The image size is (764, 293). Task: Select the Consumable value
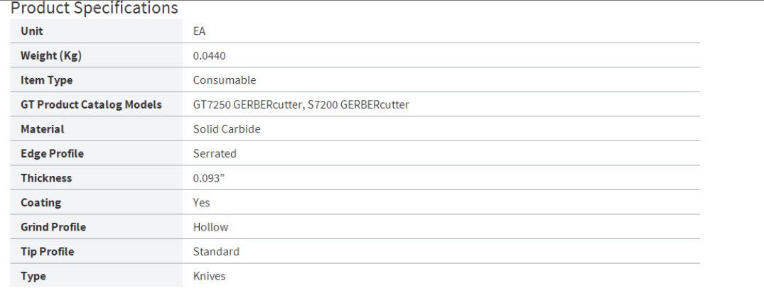tap(225, 80)
